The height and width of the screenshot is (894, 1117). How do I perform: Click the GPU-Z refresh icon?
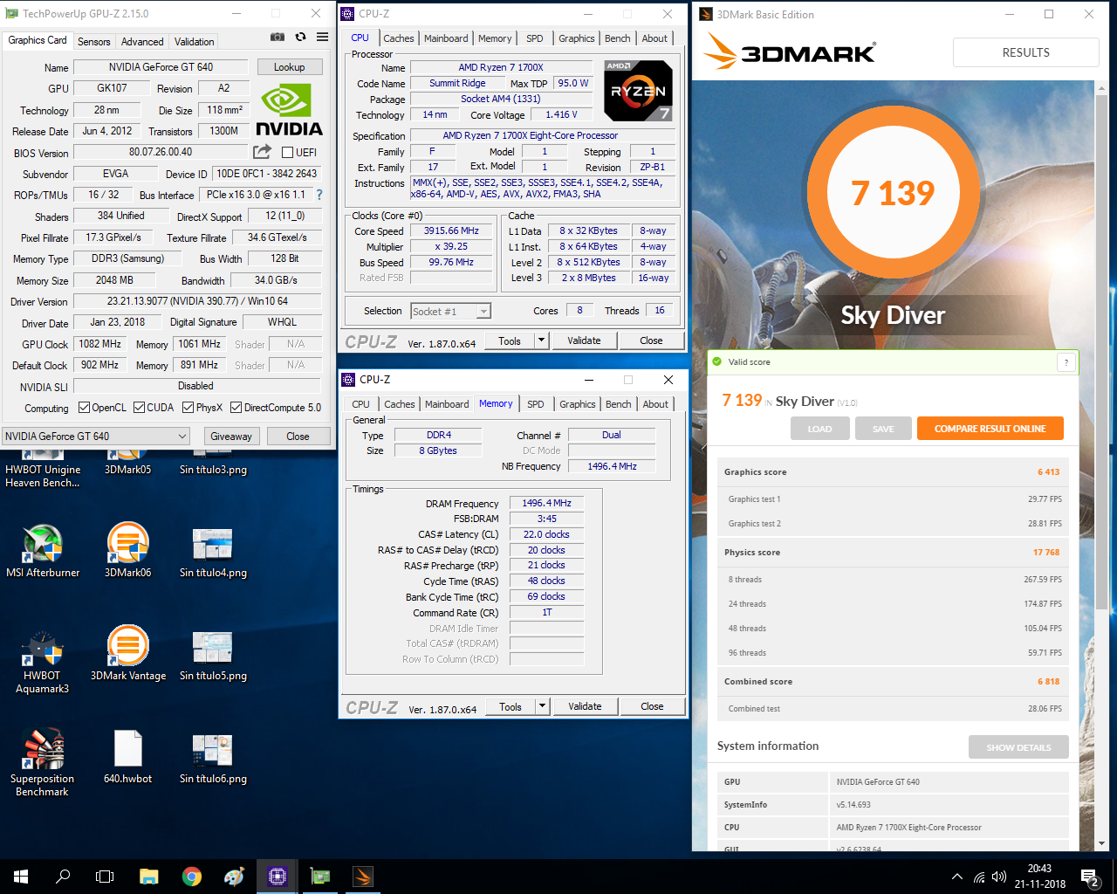300,38
